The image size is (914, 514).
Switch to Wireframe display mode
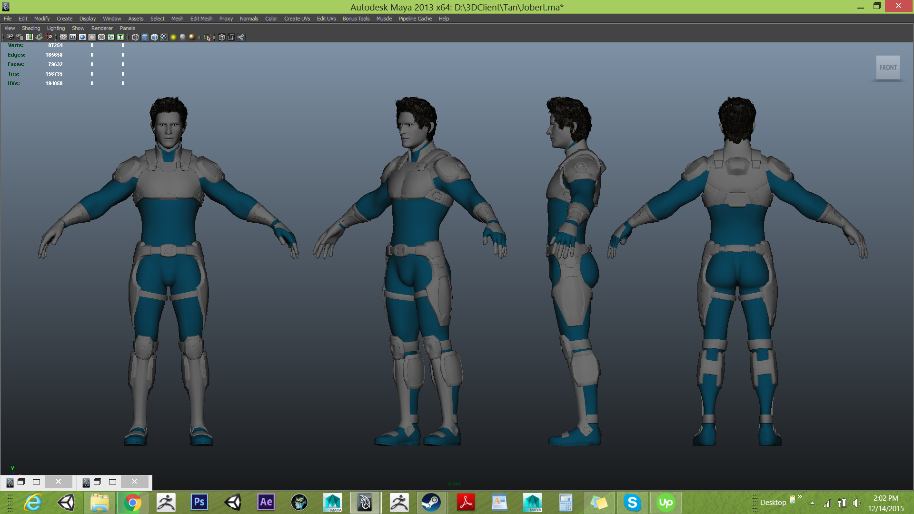(135, 37)
